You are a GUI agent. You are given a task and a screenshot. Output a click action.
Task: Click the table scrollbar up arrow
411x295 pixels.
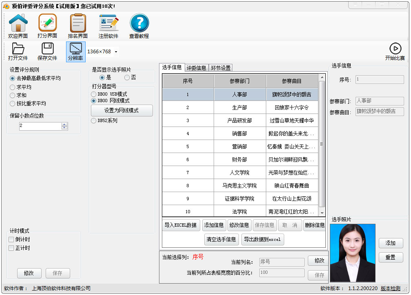pos(322,77)
